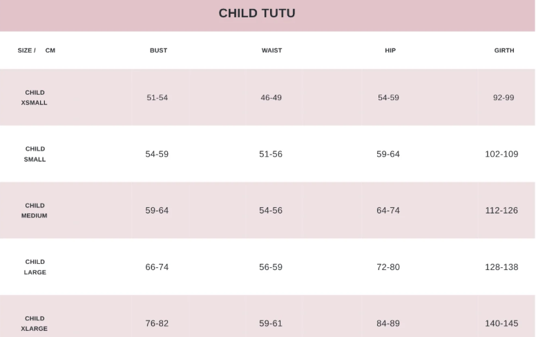Viewport: 536px width, 337px height.
Task: Click the SIZE / CM column header
Action: coord(37,50)
